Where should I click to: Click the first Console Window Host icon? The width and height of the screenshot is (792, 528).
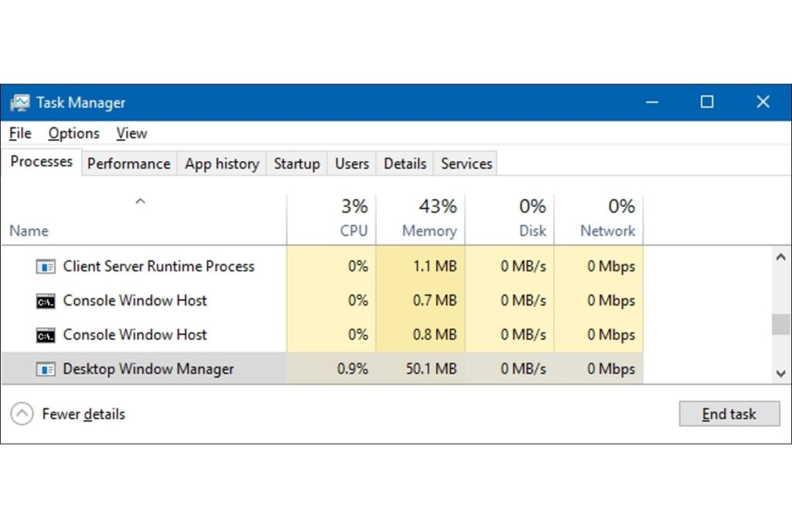coord(46,301)
